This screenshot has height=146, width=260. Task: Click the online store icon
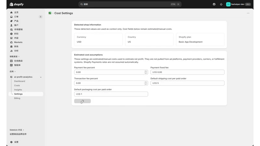[11, 61]
